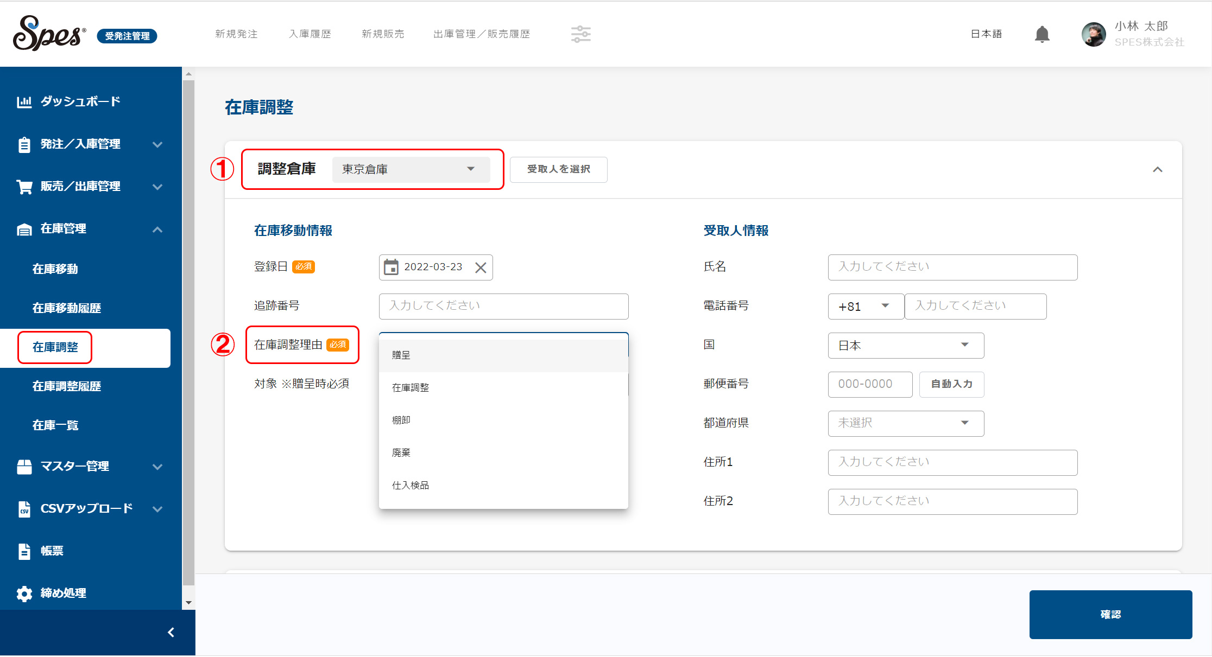Click the 受取人を選択 button
Screen dimensions: 1212x657
click(x=558, y=169)
